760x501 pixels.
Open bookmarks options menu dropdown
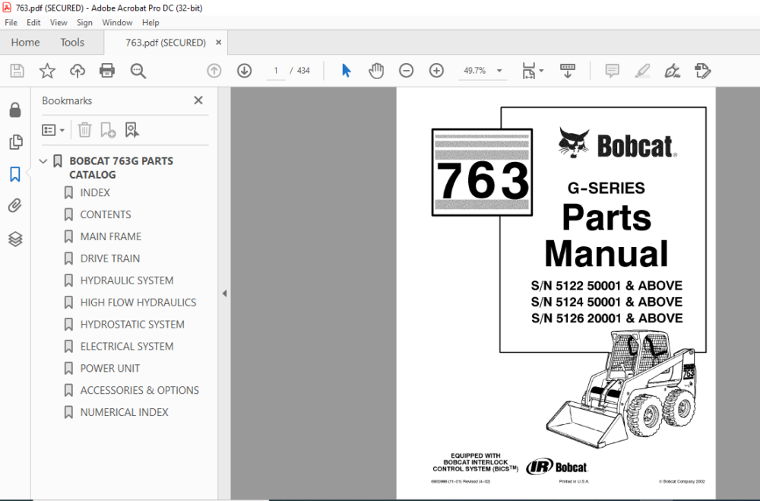[x=53, y=130]
